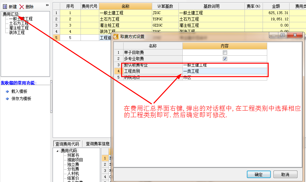Screen dimensions: 306x182
Task: Click the left panel vertical splitter handle
Action: tap(51, 97)
